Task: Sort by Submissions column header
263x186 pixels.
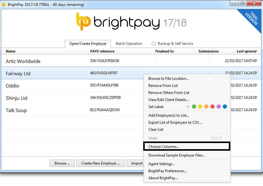Action: [209, 51]
